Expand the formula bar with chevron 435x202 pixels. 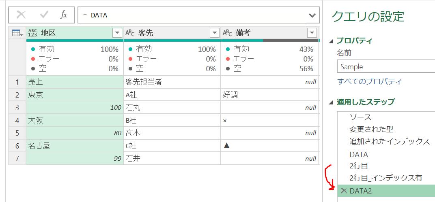[x=312, y=15]
